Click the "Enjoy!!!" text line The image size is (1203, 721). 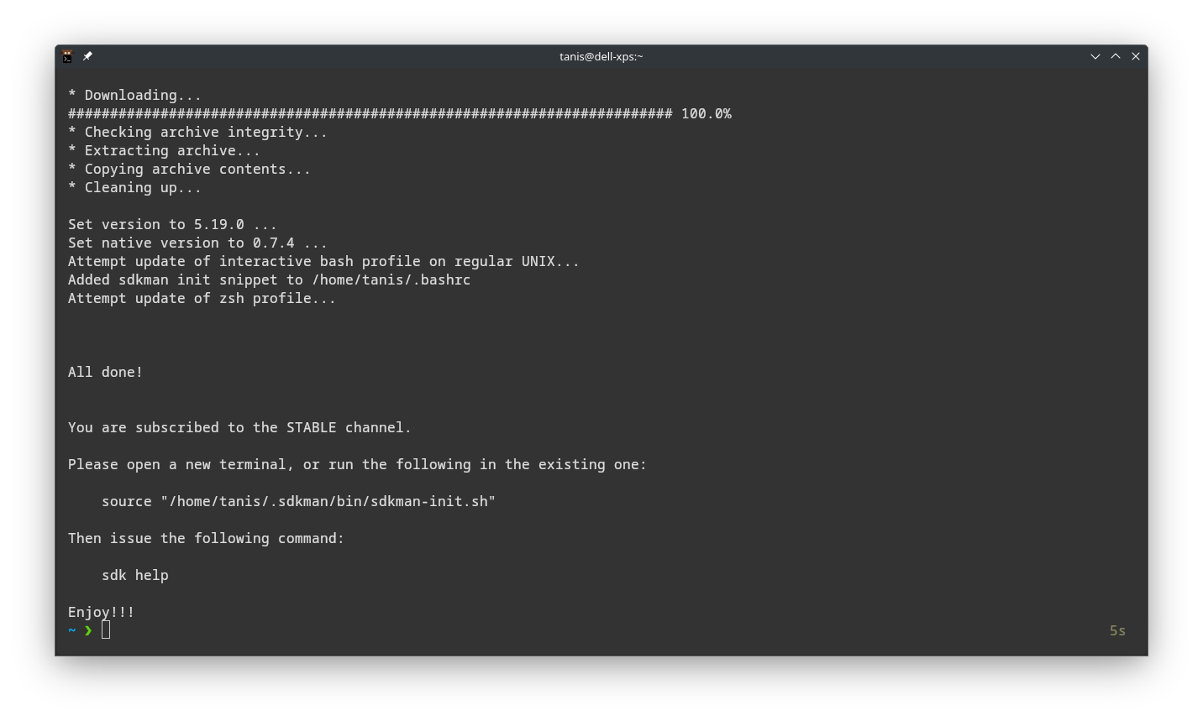(x=101, y=612)
